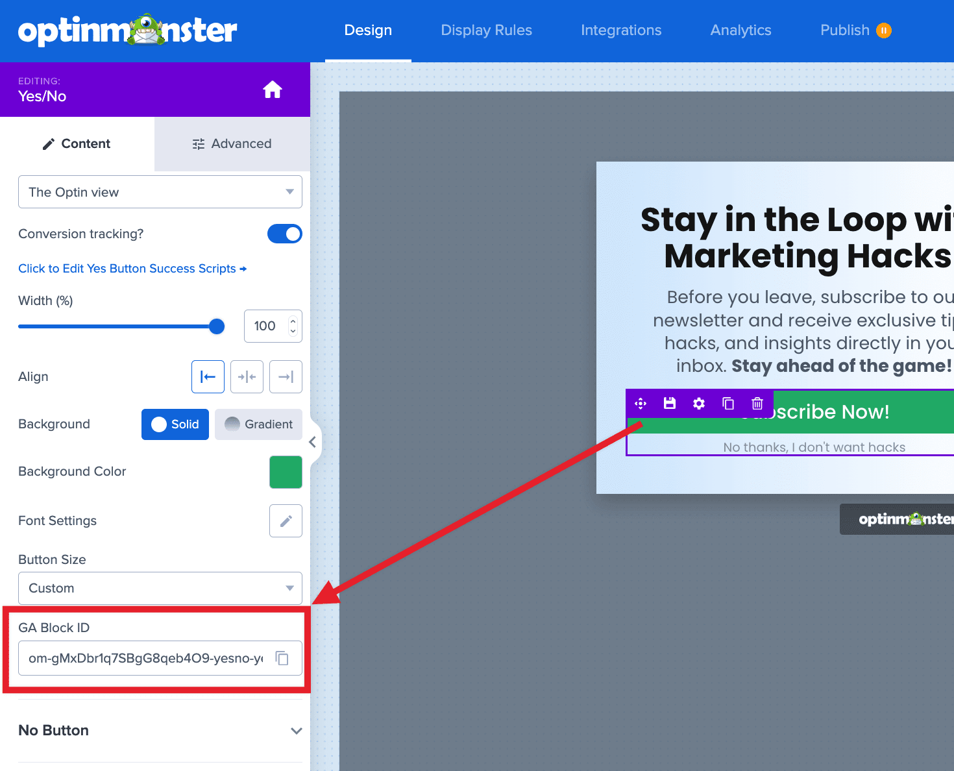Switch background to Gradient
954x771 pixels.
tap(258, 424)
